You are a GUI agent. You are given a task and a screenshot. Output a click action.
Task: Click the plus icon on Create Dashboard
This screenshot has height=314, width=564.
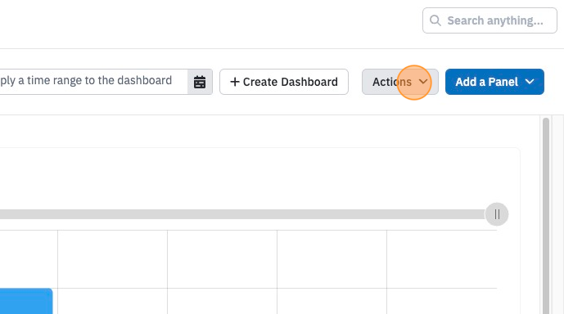pos(234,82)
